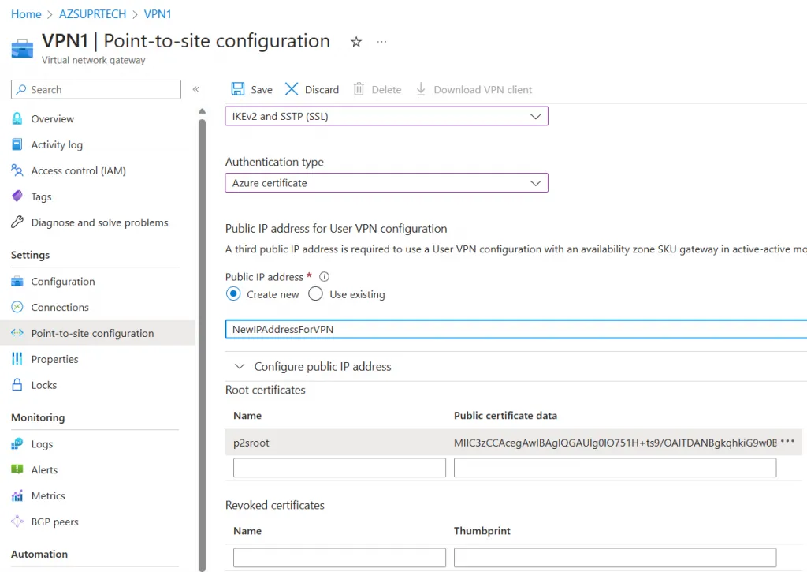807x572 pixels.
Task: Open the Authentication type dropdown
Action: click(386, 183)
